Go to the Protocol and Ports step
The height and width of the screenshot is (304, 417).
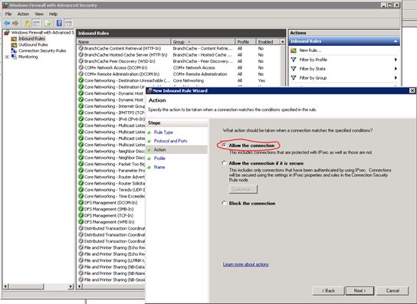[170, 141]
